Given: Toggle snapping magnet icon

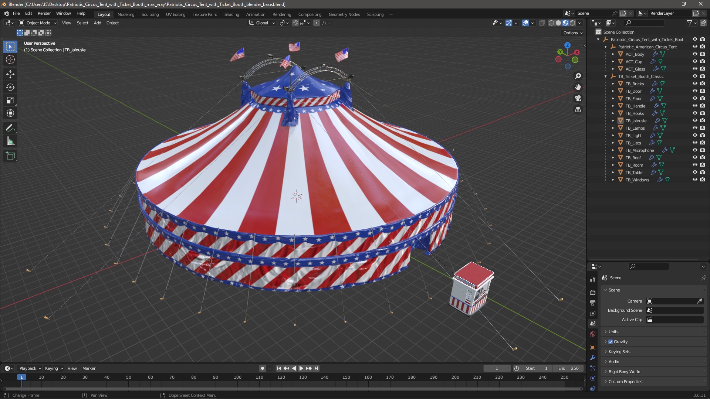Looking at the screenshot, I should click(x=295, y=23).
